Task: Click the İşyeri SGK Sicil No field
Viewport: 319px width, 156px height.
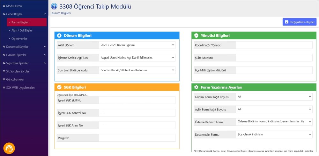Action: coord(137,101)
